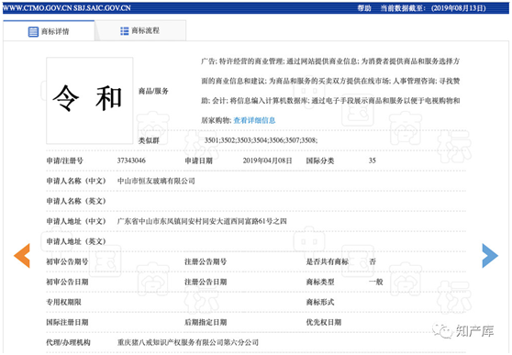Click registration number 37343046
Image resolution: width=512 pixels, height=355 pixels.
(x=131, y=161)
